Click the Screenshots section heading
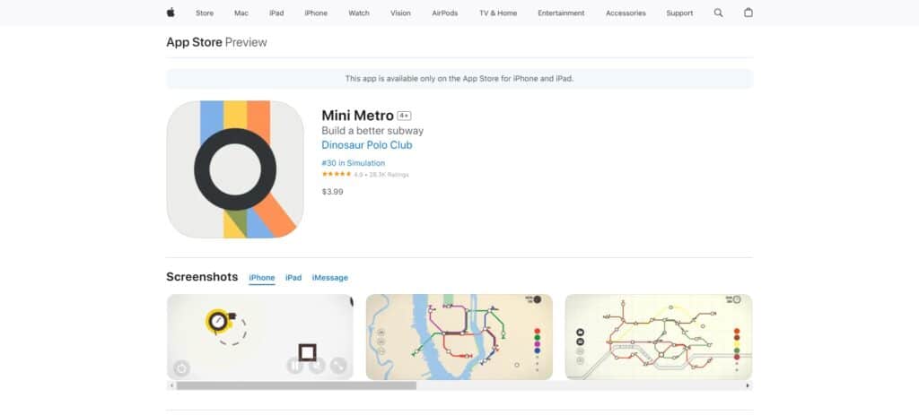 pyautogui.click(x=202, y=277)
